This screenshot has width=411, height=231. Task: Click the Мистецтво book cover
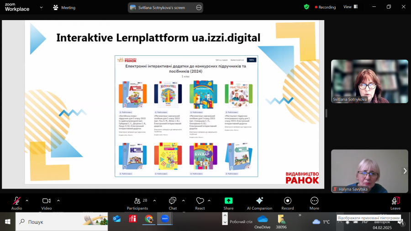[238, 94]
